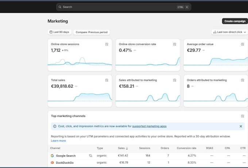This screenshot has height=168, width=248.
Task: Click the Orders column header
Action: pos(165,148)
